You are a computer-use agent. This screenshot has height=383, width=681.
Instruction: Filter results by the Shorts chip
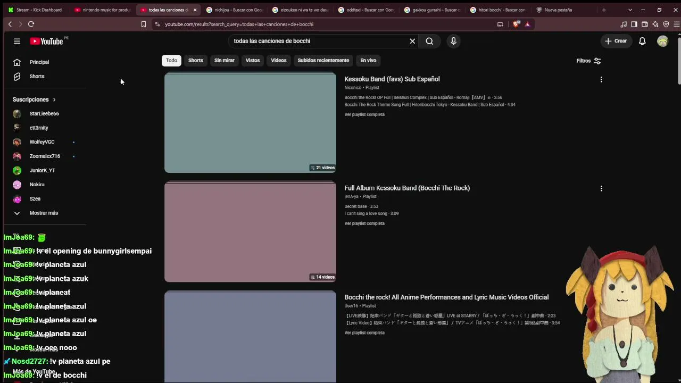(196, 61)
